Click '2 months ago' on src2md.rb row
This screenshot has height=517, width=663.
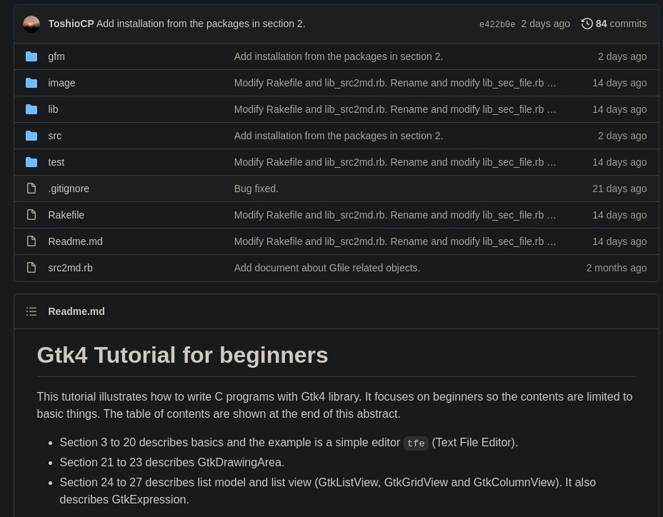(x=617, y=268)
